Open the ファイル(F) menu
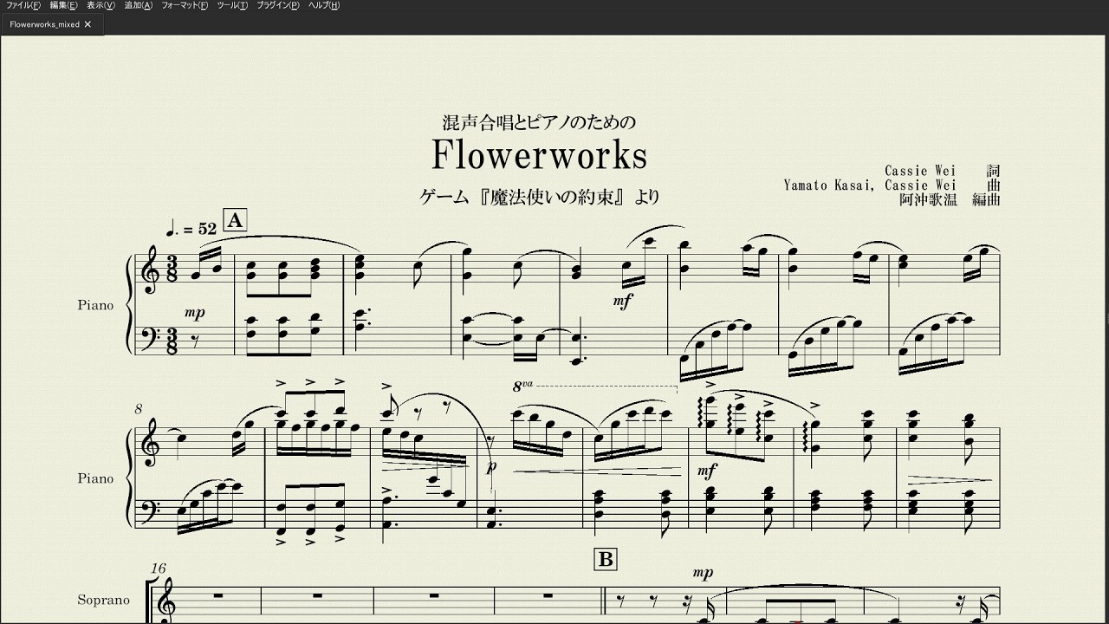The height and width of the screenshot is (624, 1109). (23, 5)
